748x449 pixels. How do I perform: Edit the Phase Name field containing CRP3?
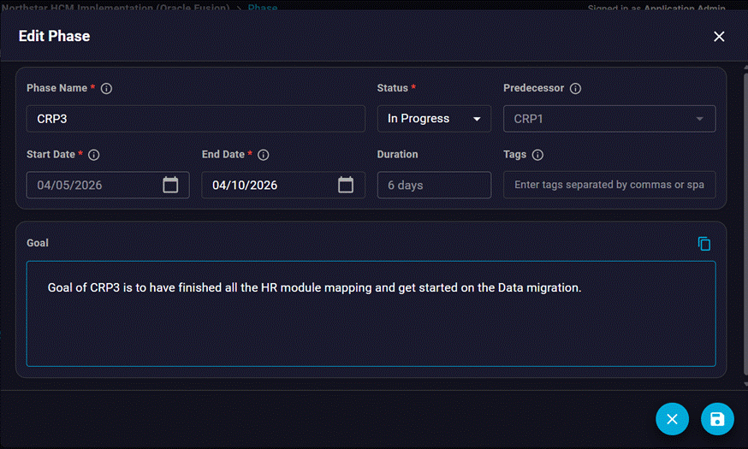coord(196,119)
